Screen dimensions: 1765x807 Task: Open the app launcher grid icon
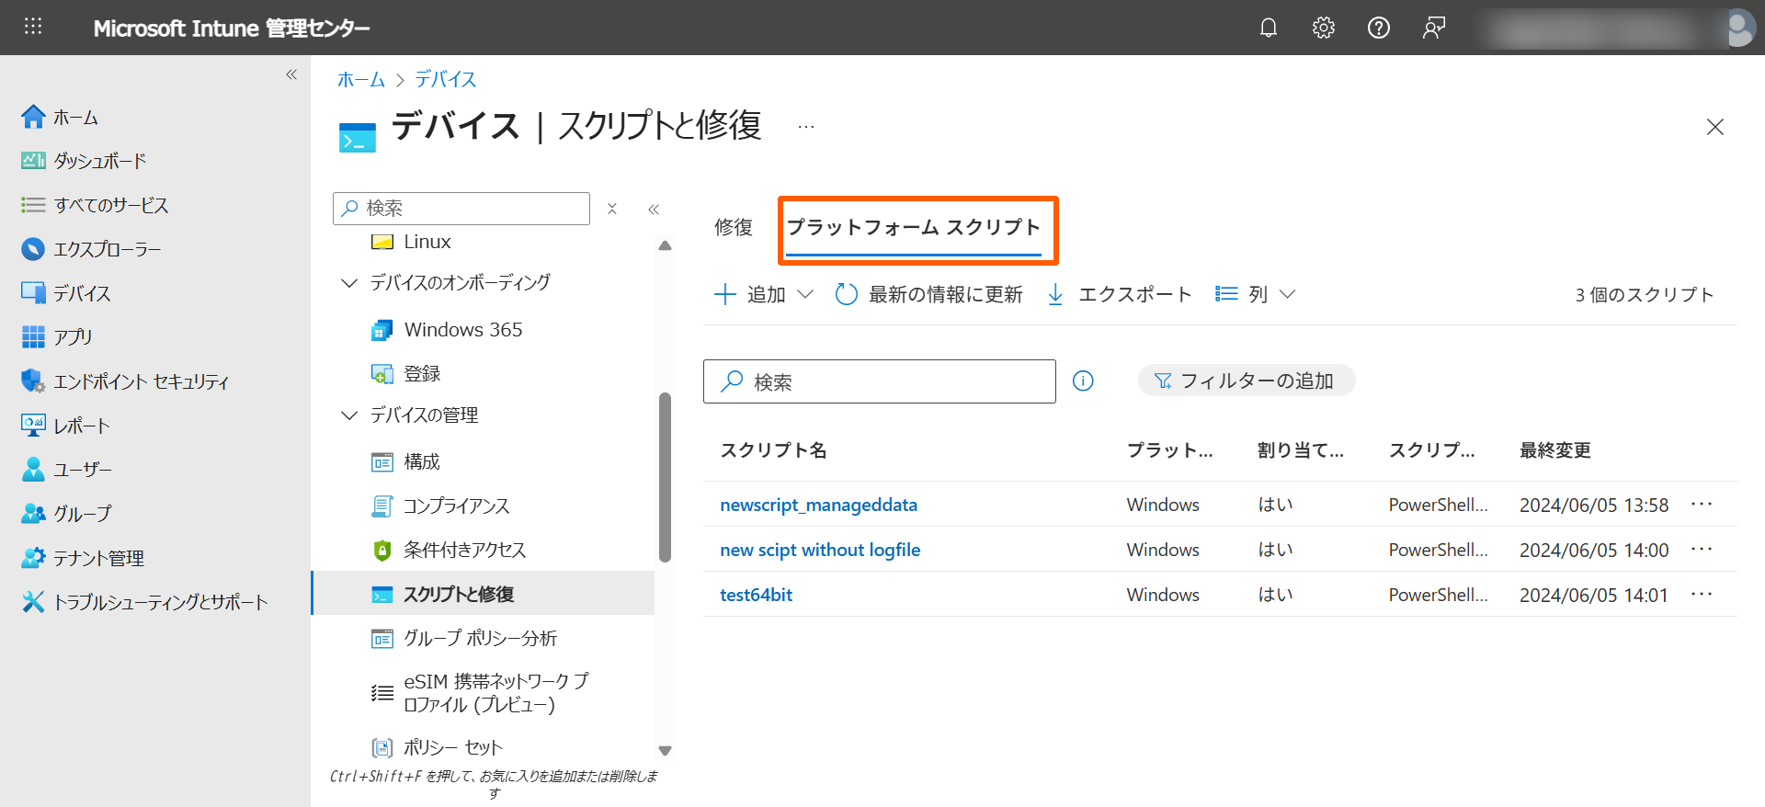(x=33, y=27)
